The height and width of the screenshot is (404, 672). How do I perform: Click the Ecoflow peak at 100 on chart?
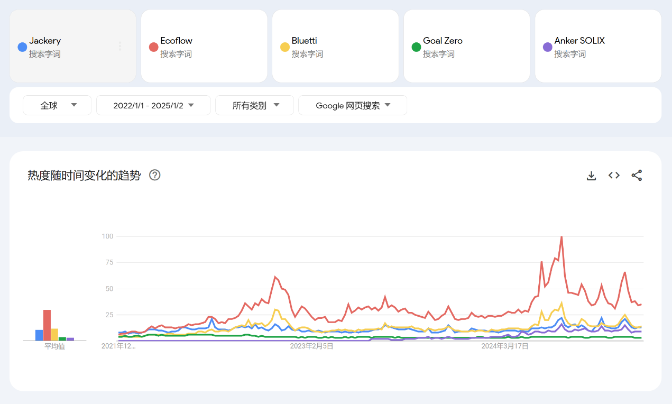pyautogui.click(x=561, y=237)
